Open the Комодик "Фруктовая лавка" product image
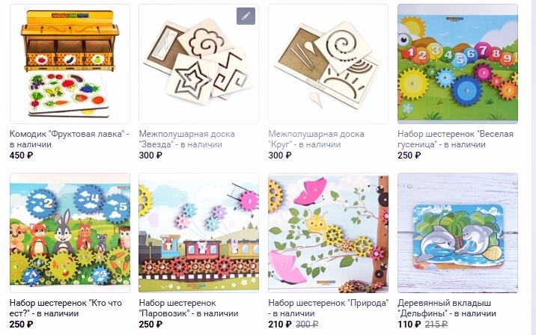Screen dimensions: 536x335 pos(70,64)
